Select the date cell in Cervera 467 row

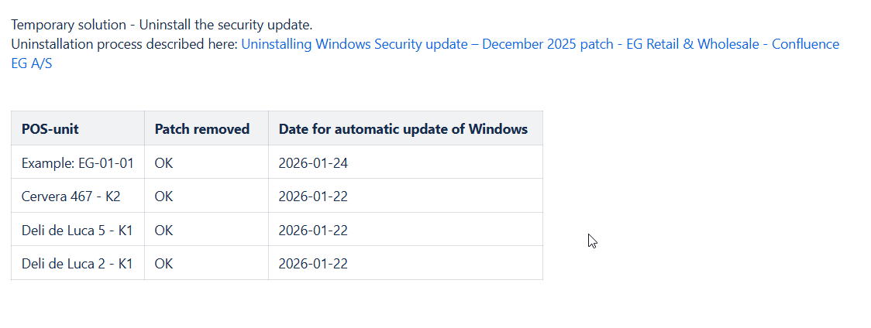point(313,196)
